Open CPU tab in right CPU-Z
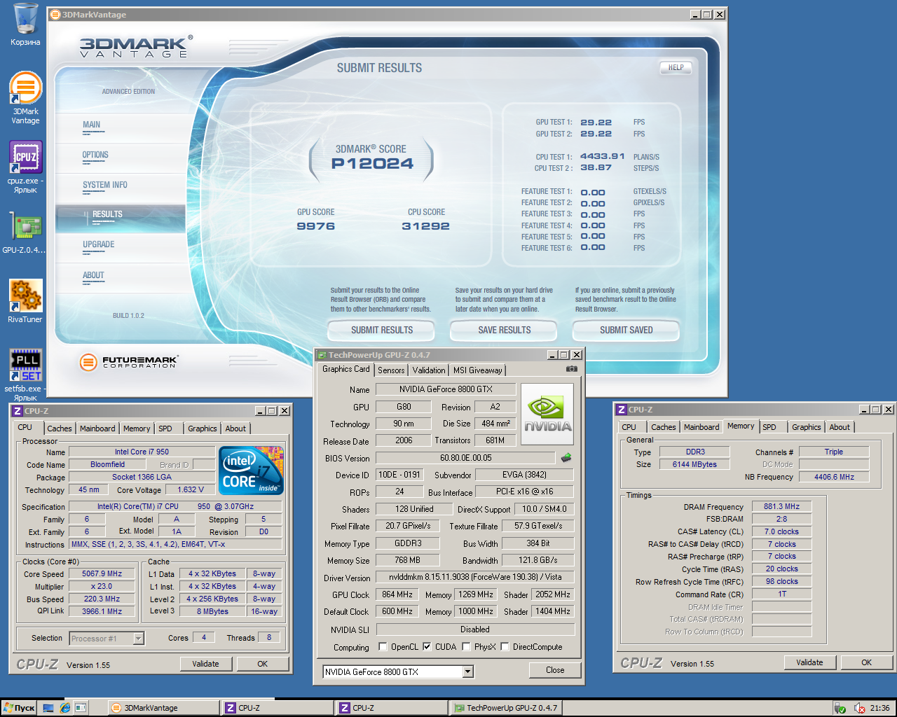Image resolution: width=897 pixels, height=717 pixels. [629, 427]
